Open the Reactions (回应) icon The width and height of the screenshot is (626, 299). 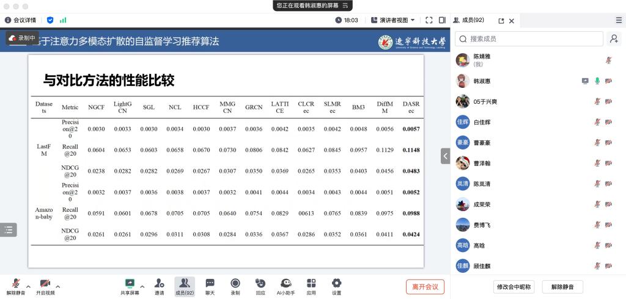point(260,286)
